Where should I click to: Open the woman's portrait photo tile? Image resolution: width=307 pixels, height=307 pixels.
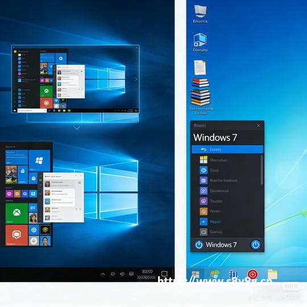coord(33,218)
